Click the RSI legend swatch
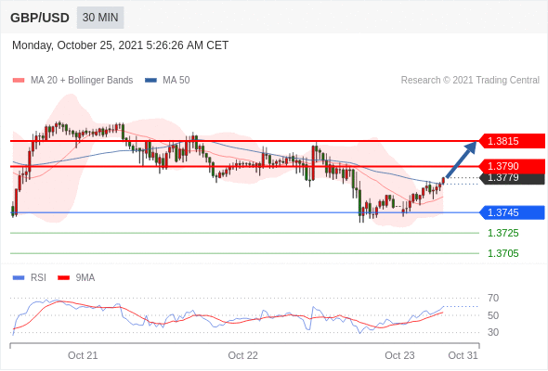 coord(19,278)
